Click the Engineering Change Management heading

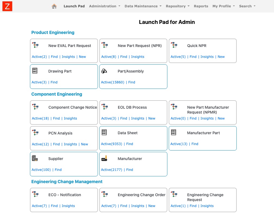(67, 181)
